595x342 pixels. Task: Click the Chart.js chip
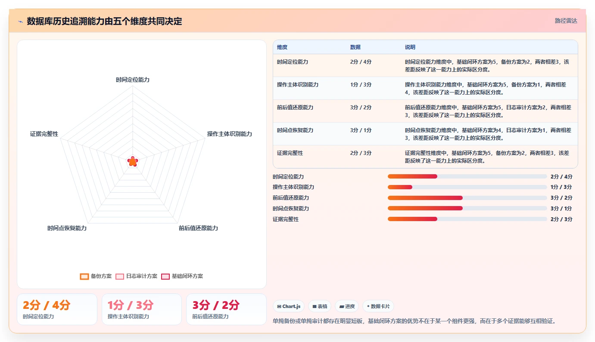[x=289, y=306]
